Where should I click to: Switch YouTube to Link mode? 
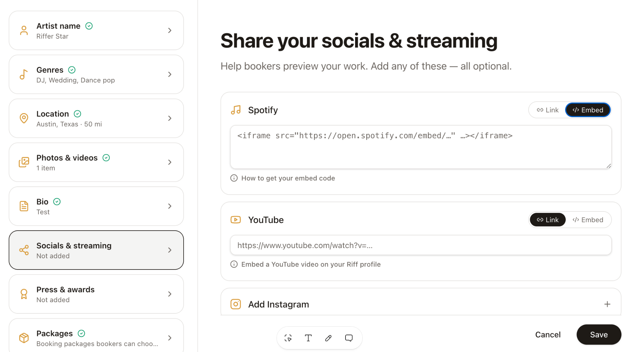[x=548, y=220]
